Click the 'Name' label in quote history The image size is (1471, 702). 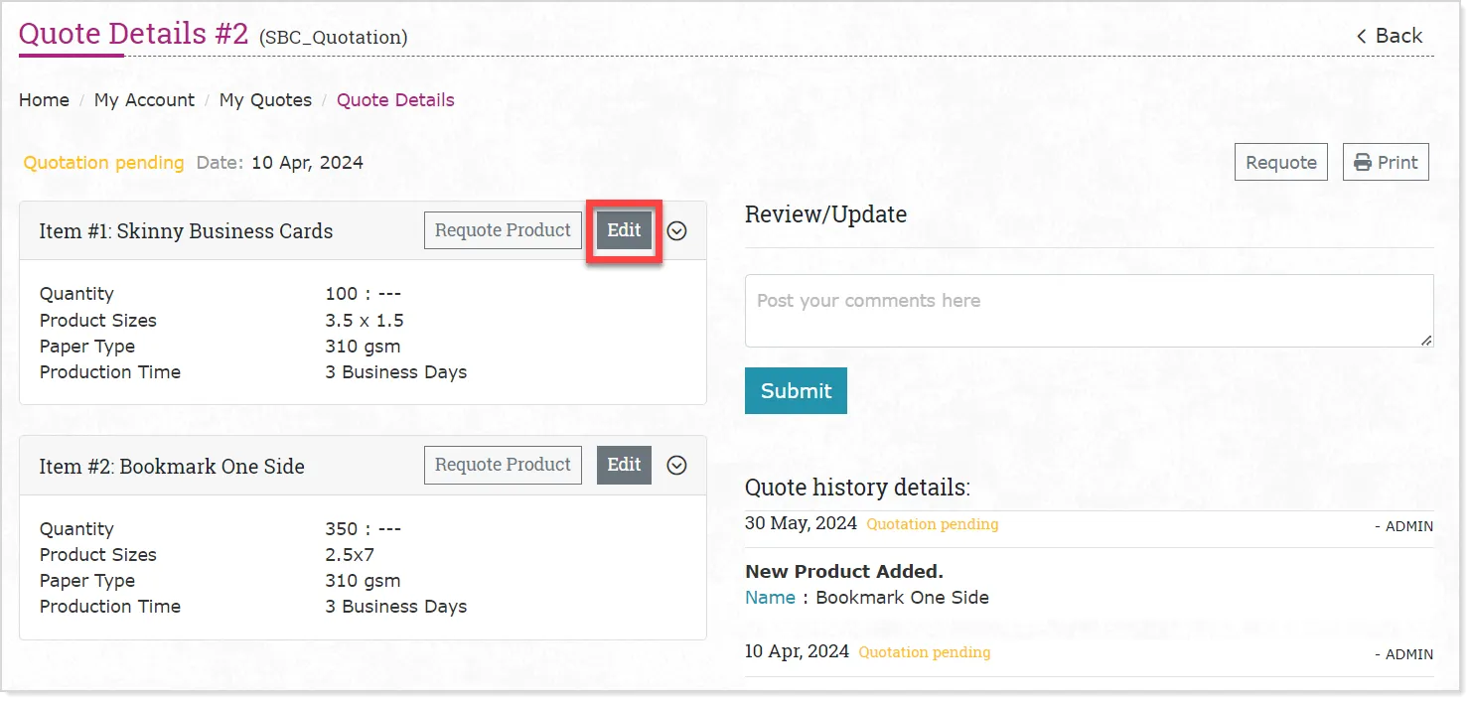tap(770, 598)
